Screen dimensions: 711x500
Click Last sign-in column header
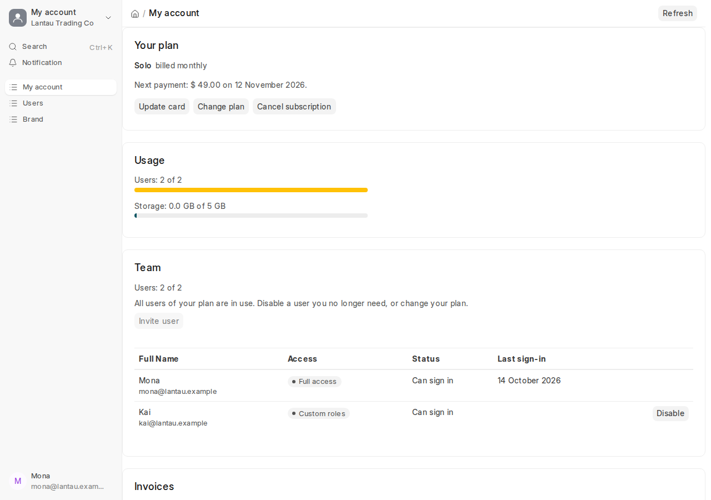tap(522, 359)
